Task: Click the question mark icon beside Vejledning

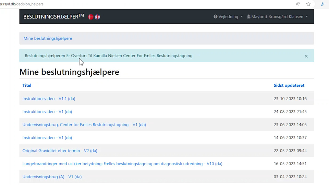Action: pyautogui.click(x=216, y=16)
